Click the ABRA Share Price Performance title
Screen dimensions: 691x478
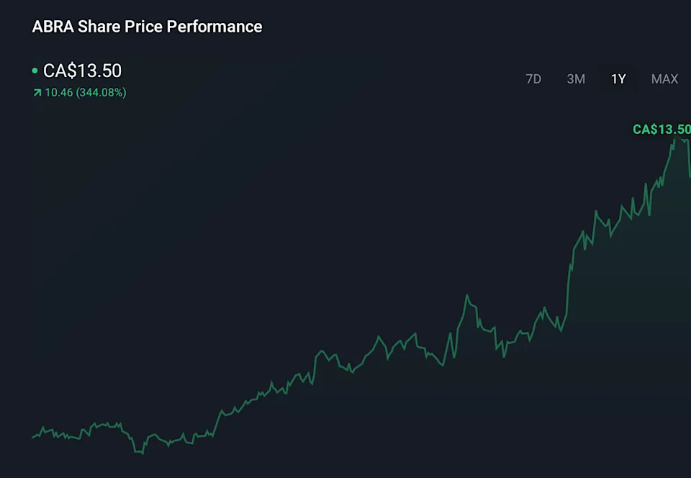tap(147, 27)
